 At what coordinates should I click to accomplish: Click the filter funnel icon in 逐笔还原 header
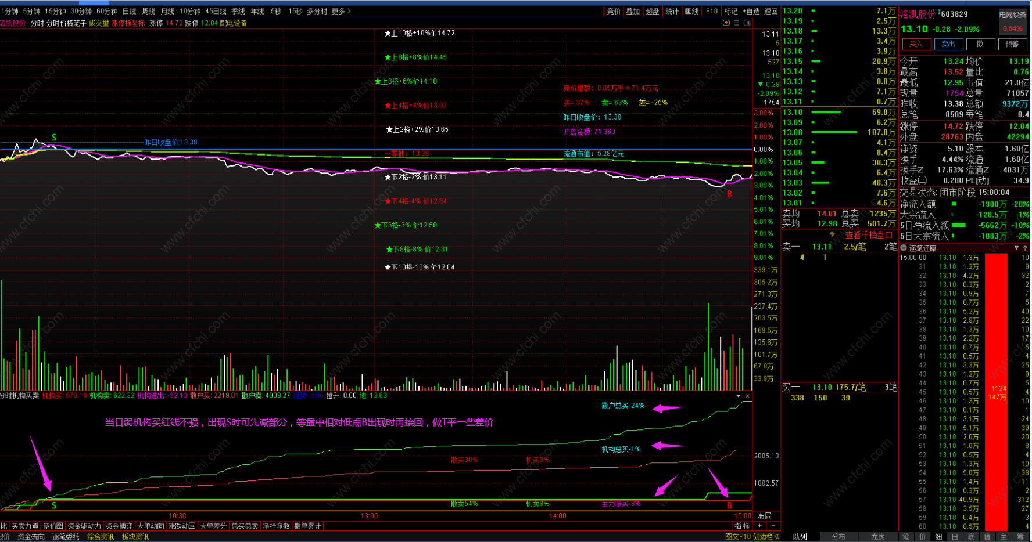[x=1016, y=248]
